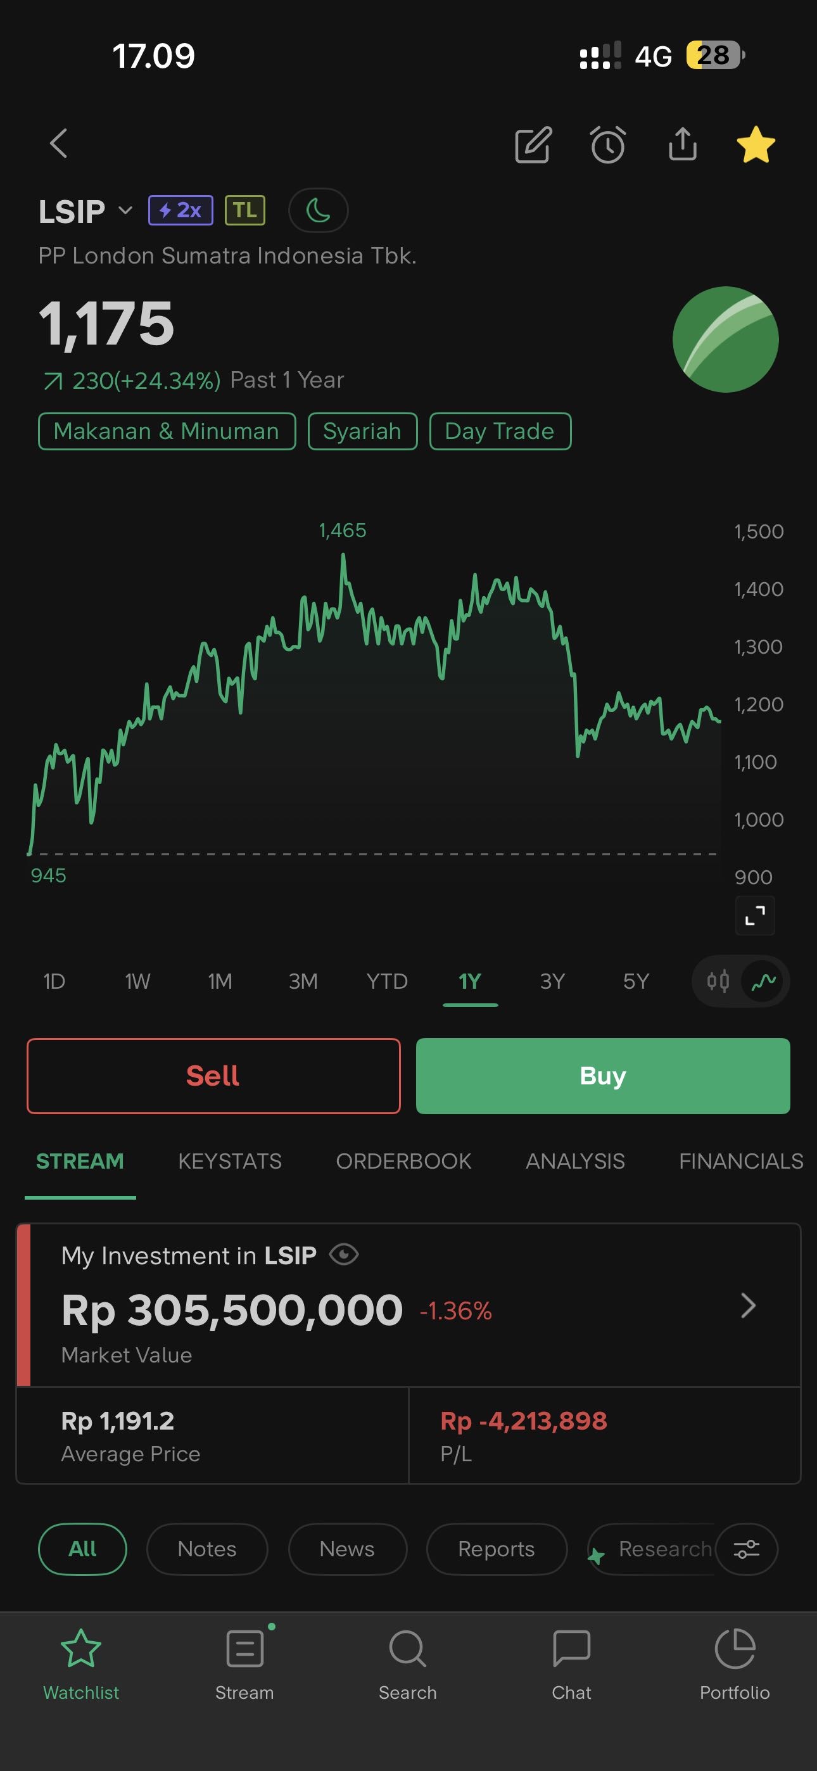Image resolution: width=817 pixels, height=1771 pixels.
Task: Set a price alert with alarm icon
Action: [608, 144]
